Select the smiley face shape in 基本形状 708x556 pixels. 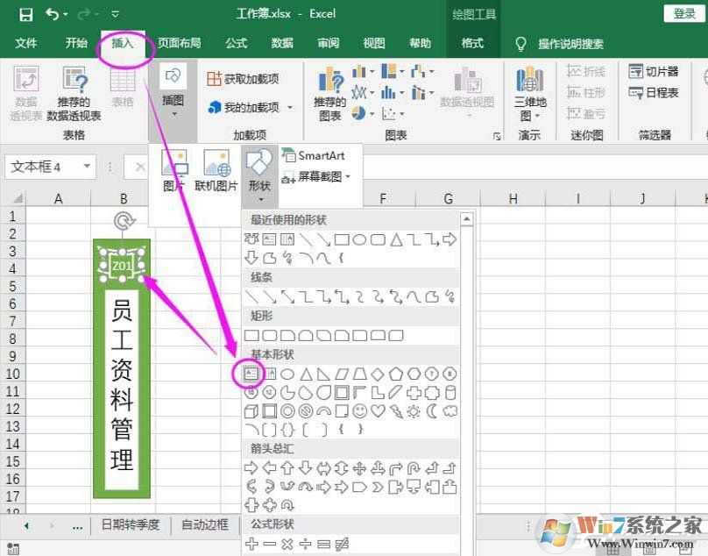pos(362,412)
